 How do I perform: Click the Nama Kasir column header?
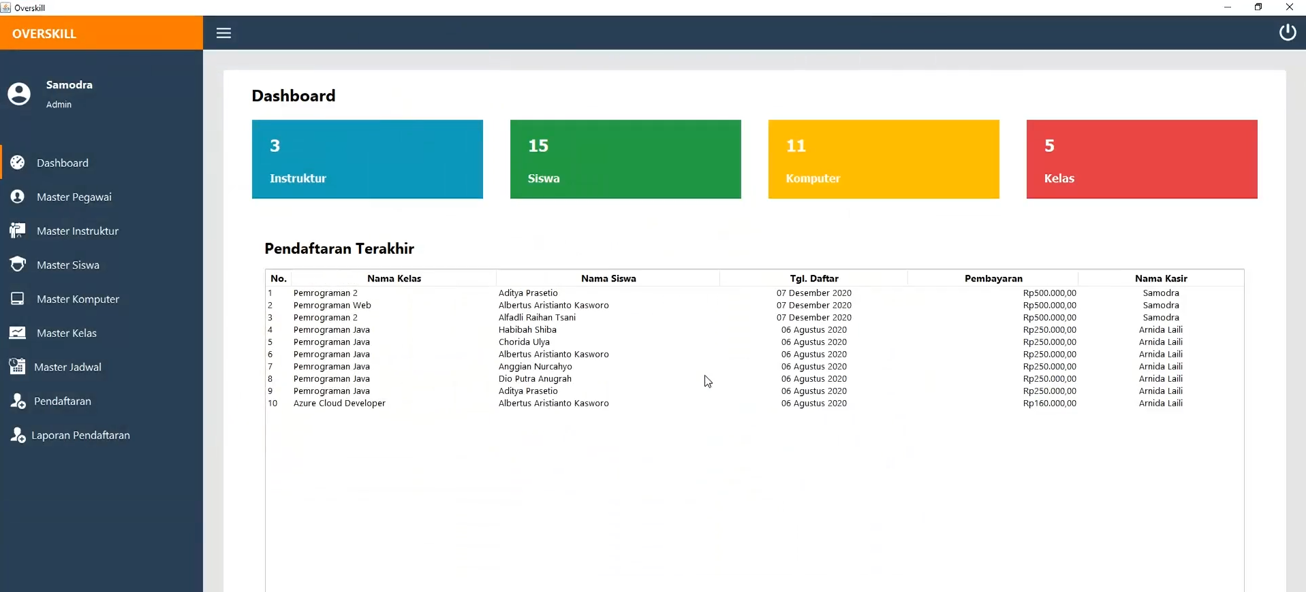pyautogui.click(x=1161, y=278)
